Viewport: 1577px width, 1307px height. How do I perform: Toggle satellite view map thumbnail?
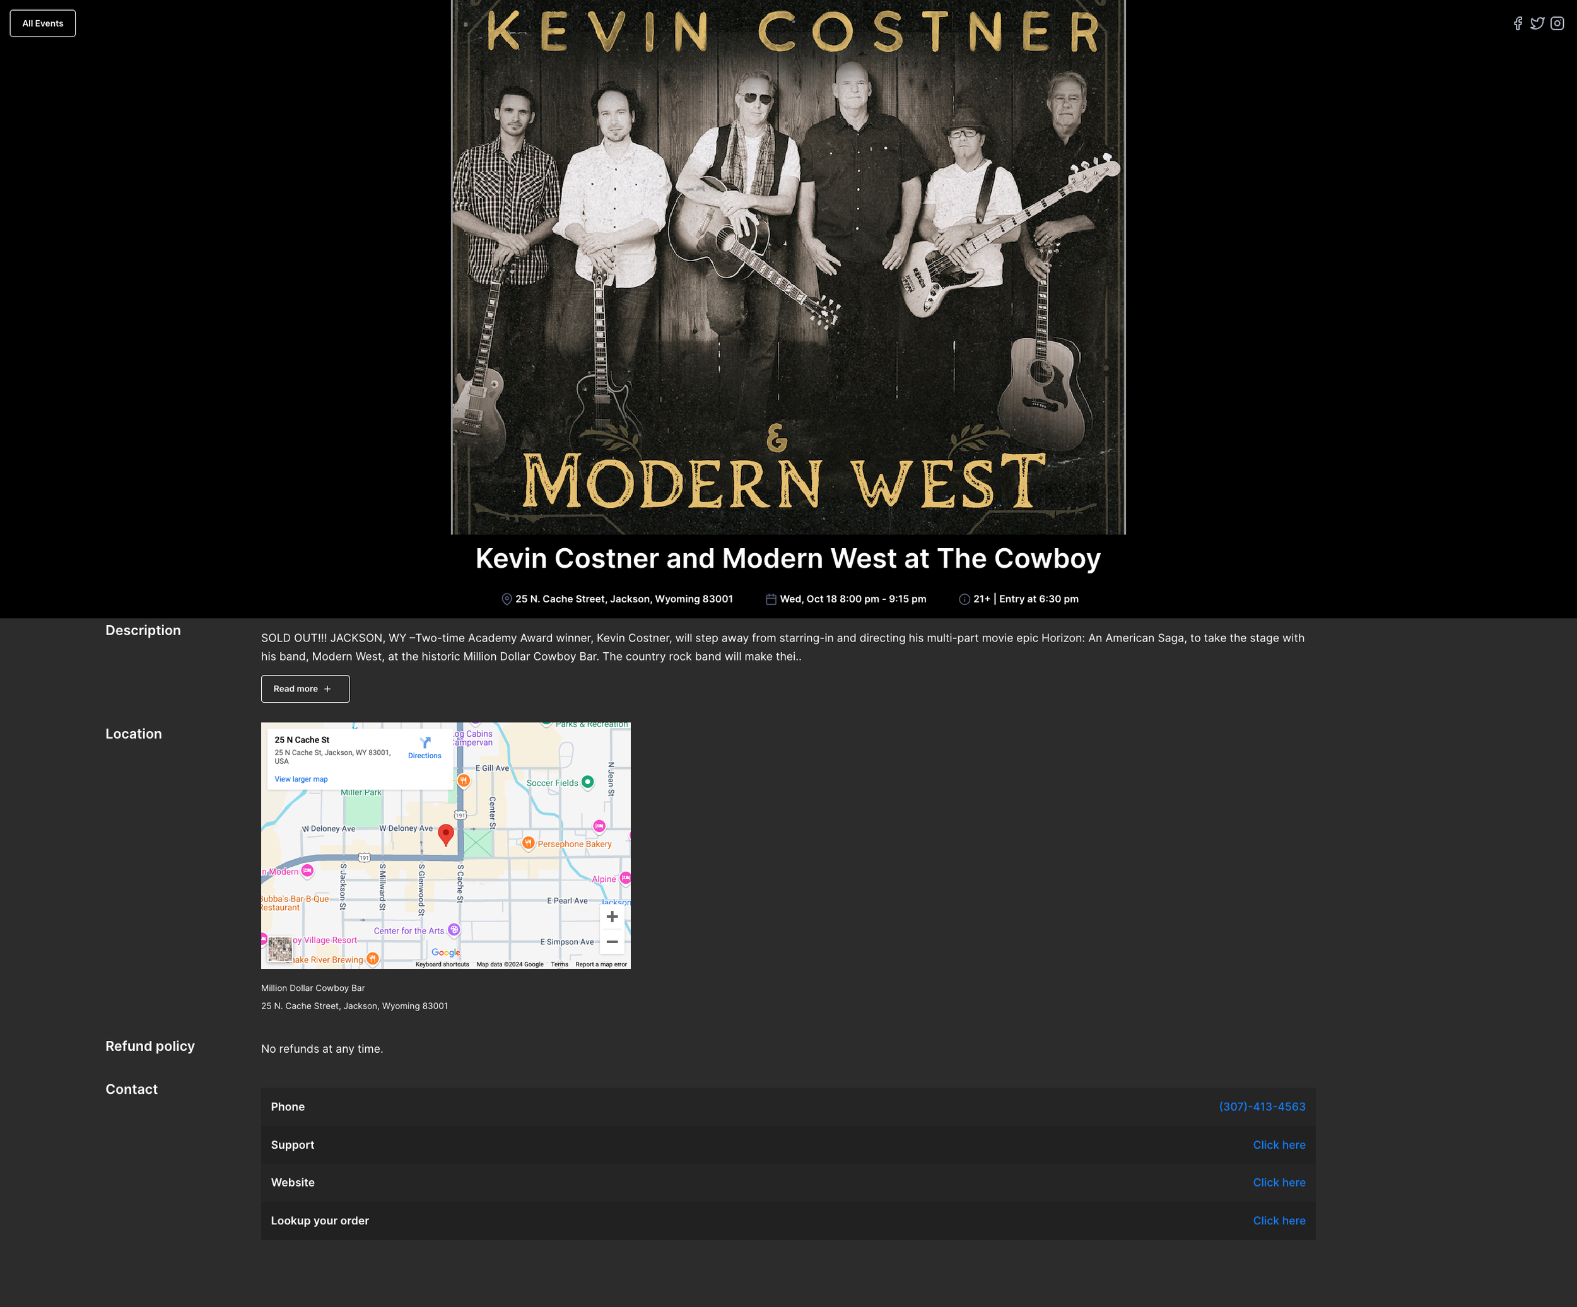pos(280,949)
